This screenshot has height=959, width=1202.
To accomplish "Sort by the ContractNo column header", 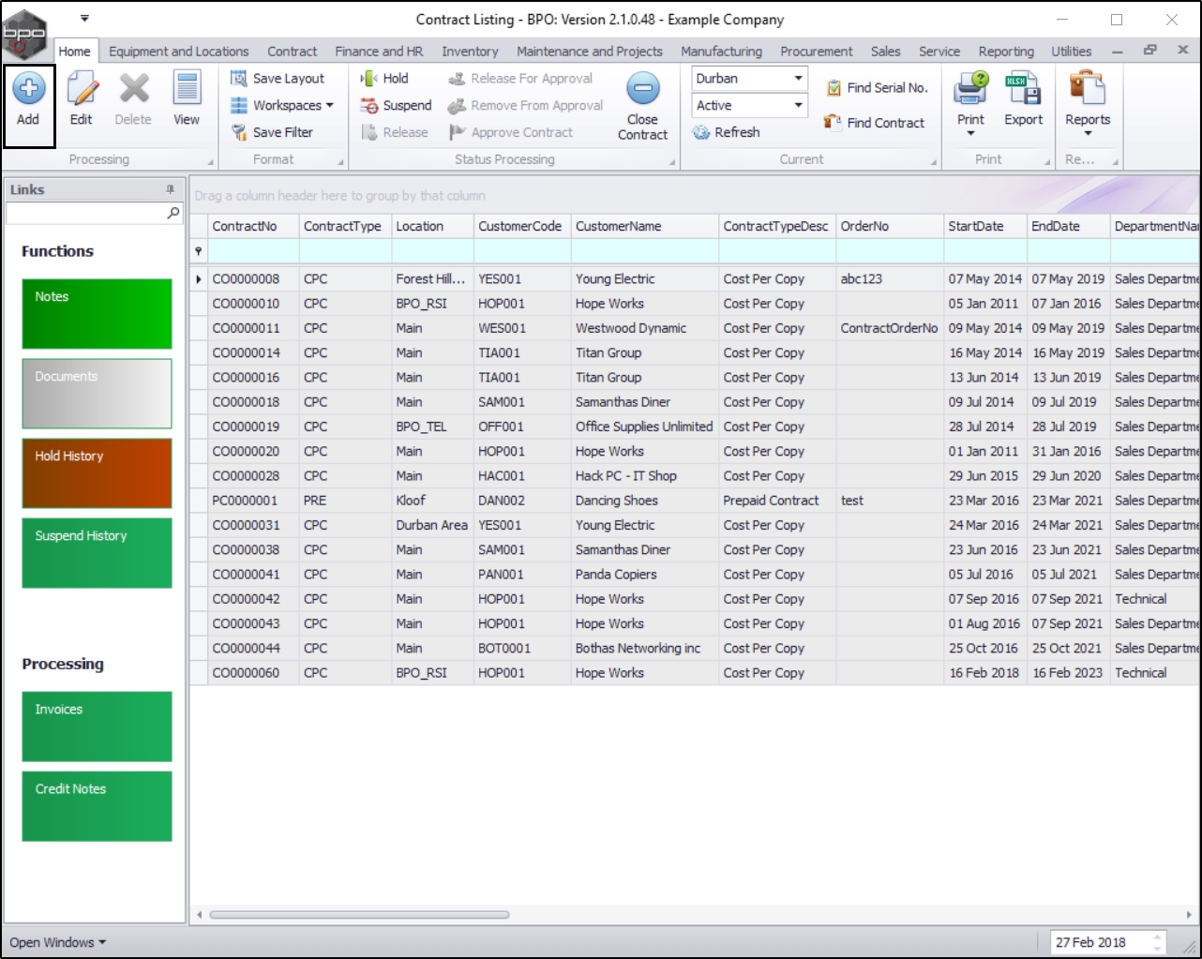I will (253, 226).
